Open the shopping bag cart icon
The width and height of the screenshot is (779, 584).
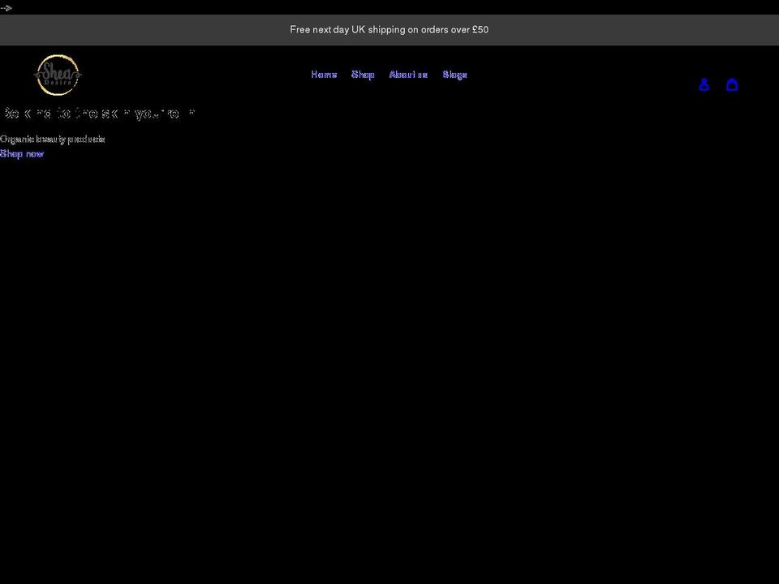tap(732, 85)
